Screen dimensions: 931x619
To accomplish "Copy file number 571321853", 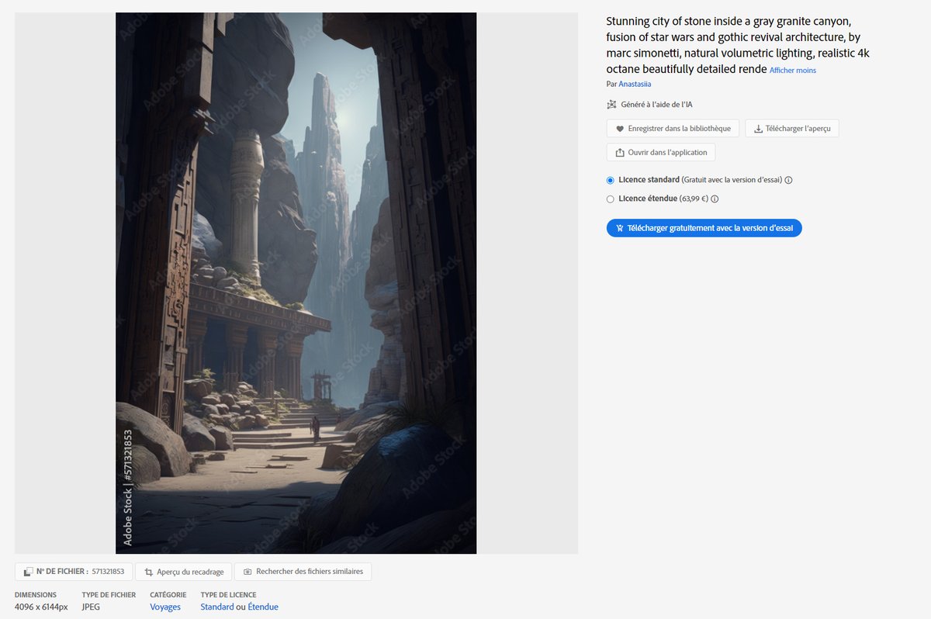I will (109, 572).
